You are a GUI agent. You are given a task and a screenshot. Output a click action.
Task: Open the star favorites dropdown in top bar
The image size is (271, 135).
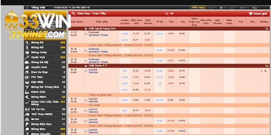223,7
